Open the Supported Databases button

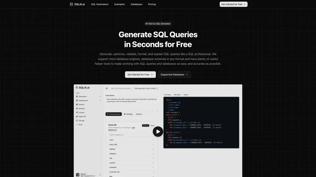[x=174, y=74]
